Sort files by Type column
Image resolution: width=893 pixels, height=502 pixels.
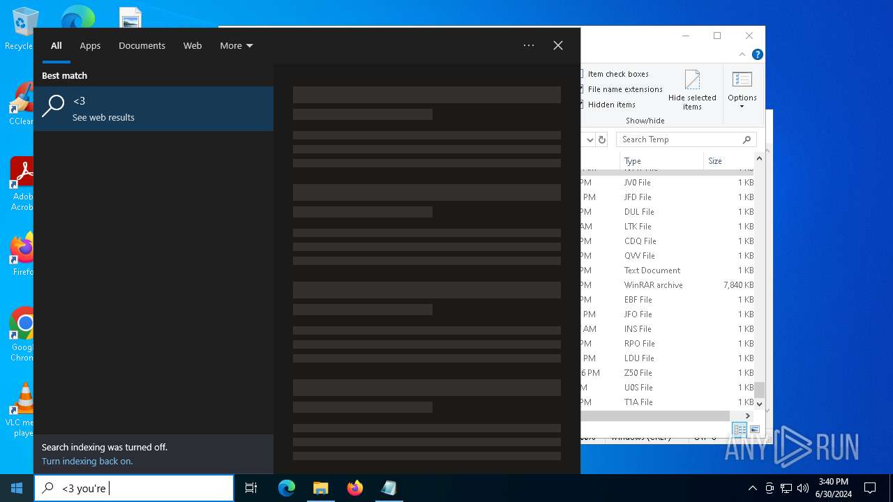pos(661,161)
